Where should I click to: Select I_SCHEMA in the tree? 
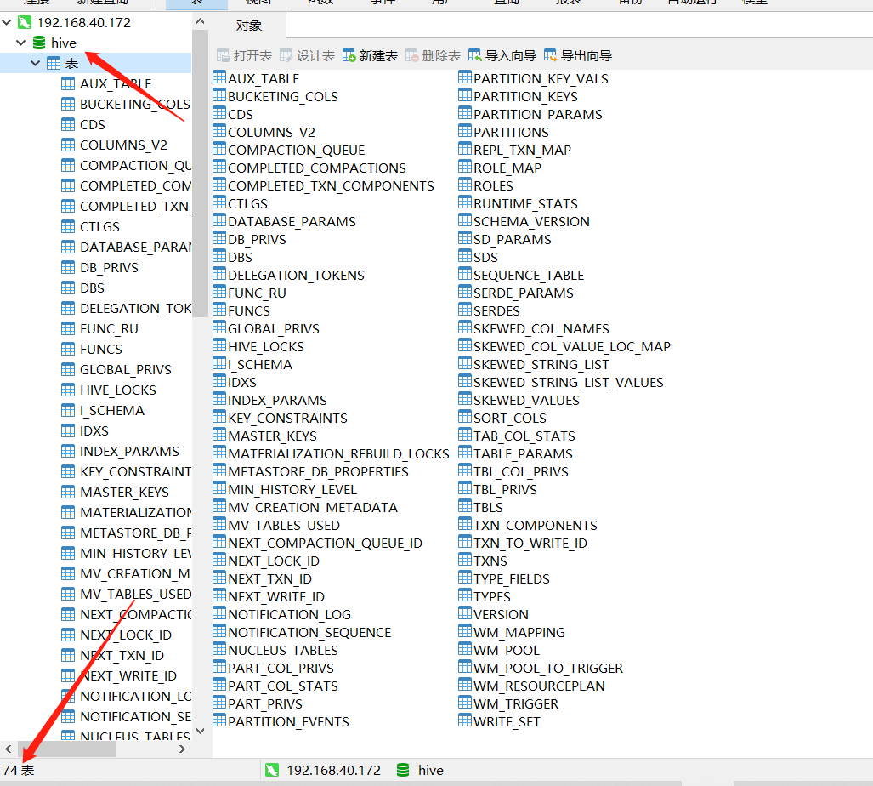pyautogui.click(x=112, y=411)
